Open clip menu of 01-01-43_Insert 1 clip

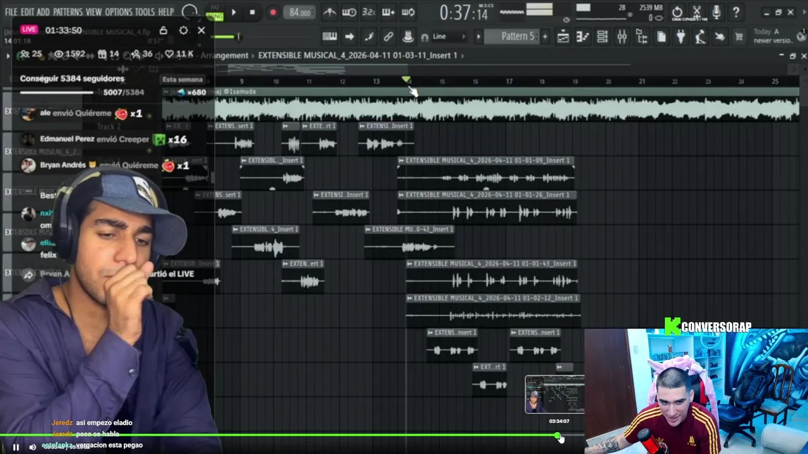tap(410, 264)
